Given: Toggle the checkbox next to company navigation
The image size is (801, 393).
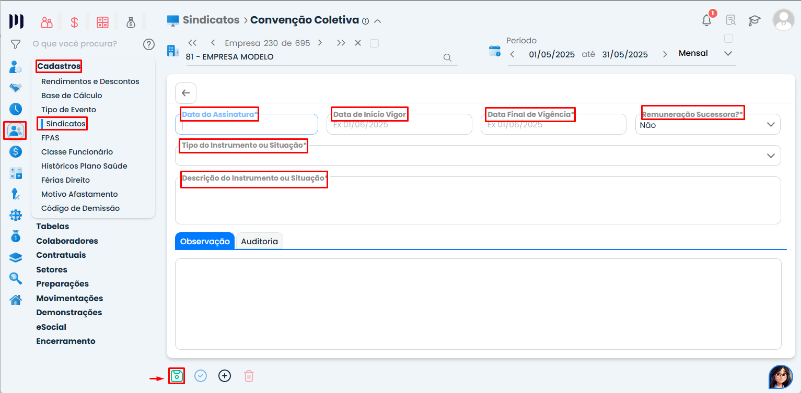Looking at the screenshot, I should [x=374, y=43].
